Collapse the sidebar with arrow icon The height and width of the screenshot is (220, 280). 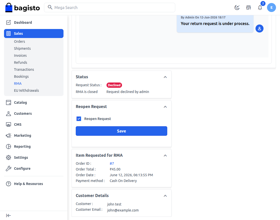[x=8, y=215]
